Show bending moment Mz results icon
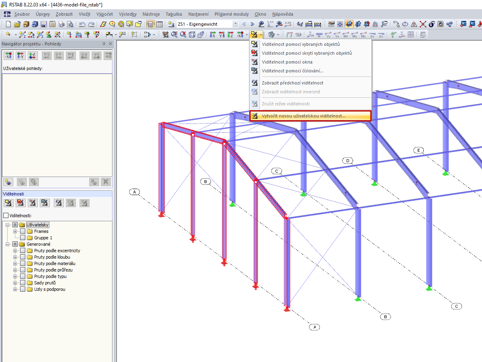The image size is (482, 362). point(364,35)
